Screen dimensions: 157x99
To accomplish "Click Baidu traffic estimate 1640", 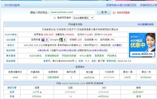I will point(15,77).
